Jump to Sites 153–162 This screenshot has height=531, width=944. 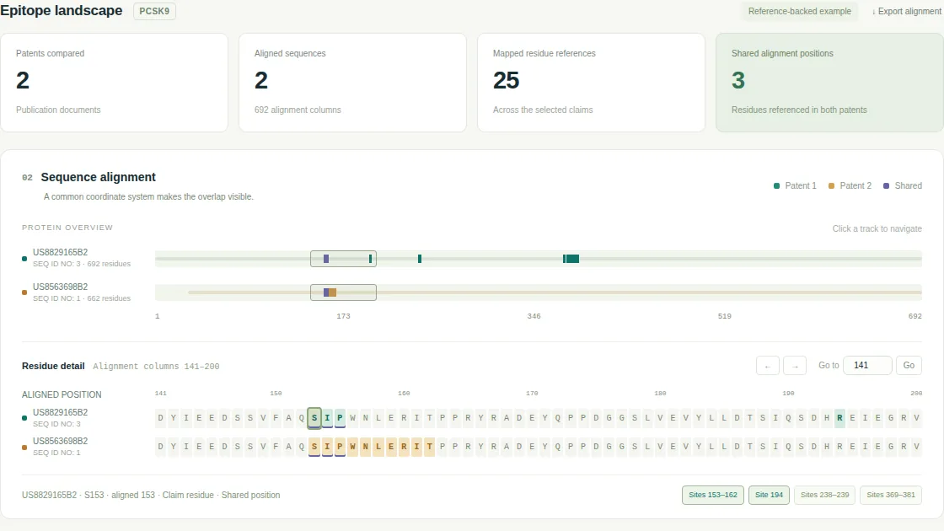[x=713, y=495]
